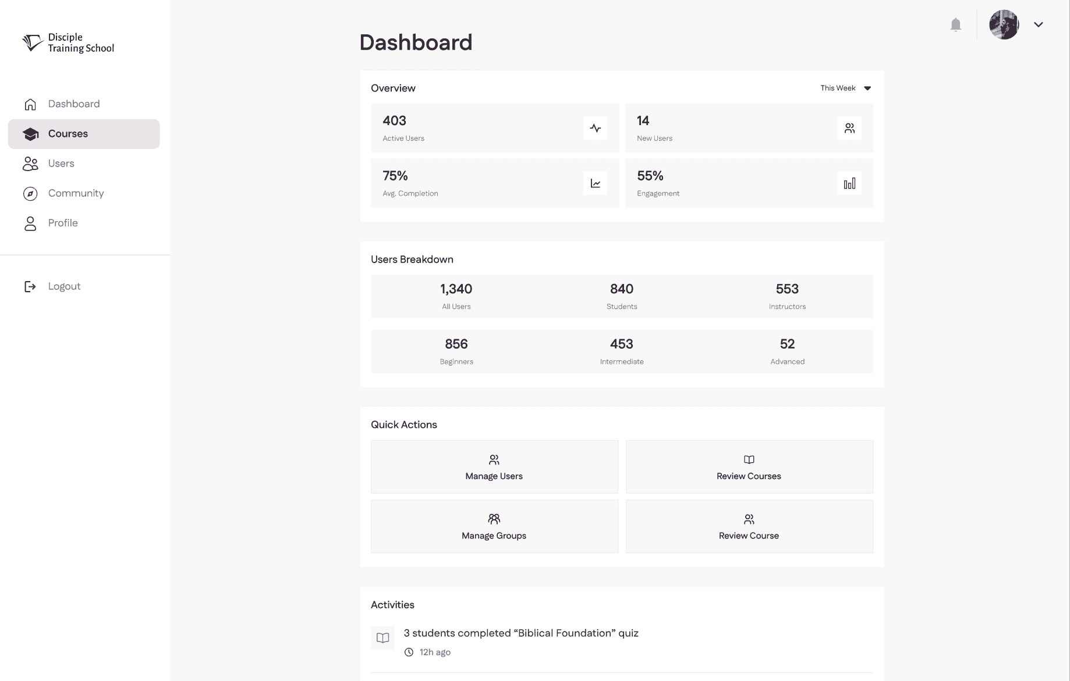Viewport: 1070px width, 681px height.
Task: Click the people icon above Review Course
Action: click(x=749, y=519)
